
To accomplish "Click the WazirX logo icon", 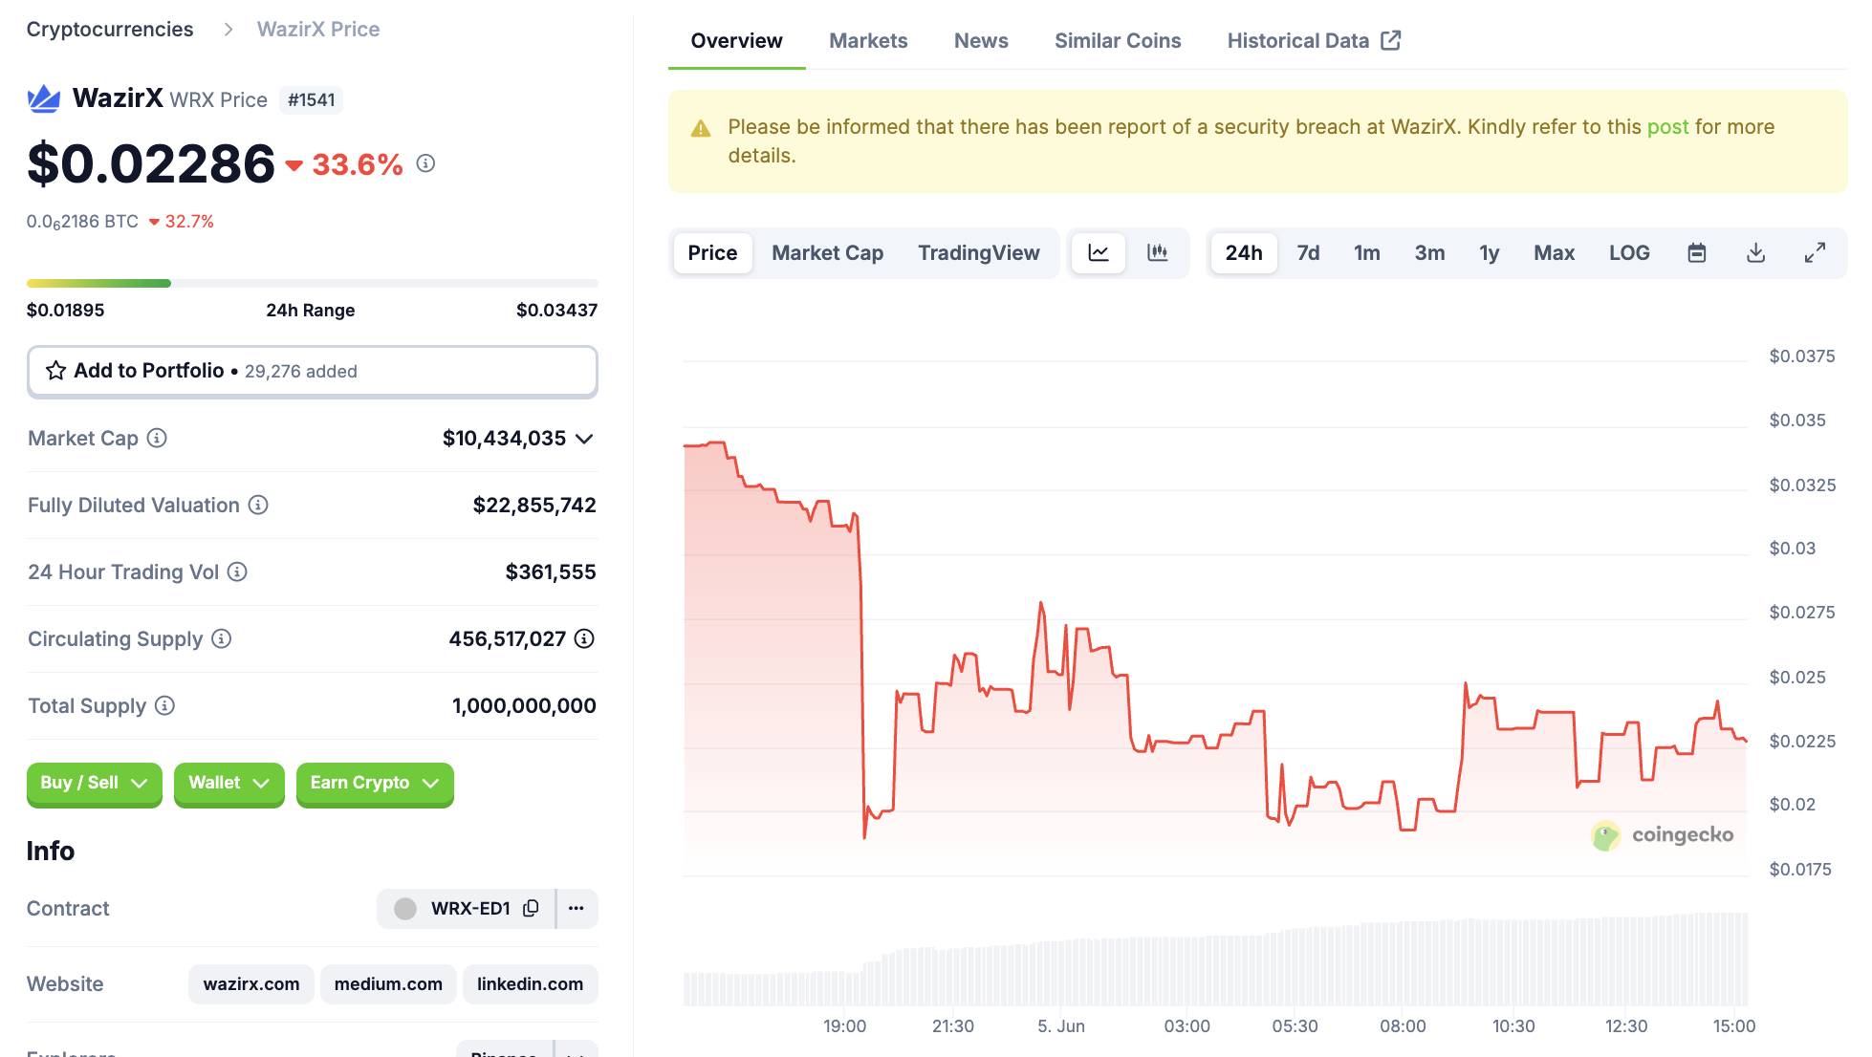I will pyautogui.click(x=44, y=98).
